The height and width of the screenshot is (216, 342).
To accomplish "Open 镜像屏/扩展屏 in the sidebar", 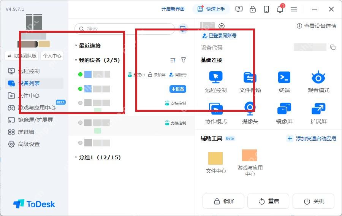I will pos(34,120).
